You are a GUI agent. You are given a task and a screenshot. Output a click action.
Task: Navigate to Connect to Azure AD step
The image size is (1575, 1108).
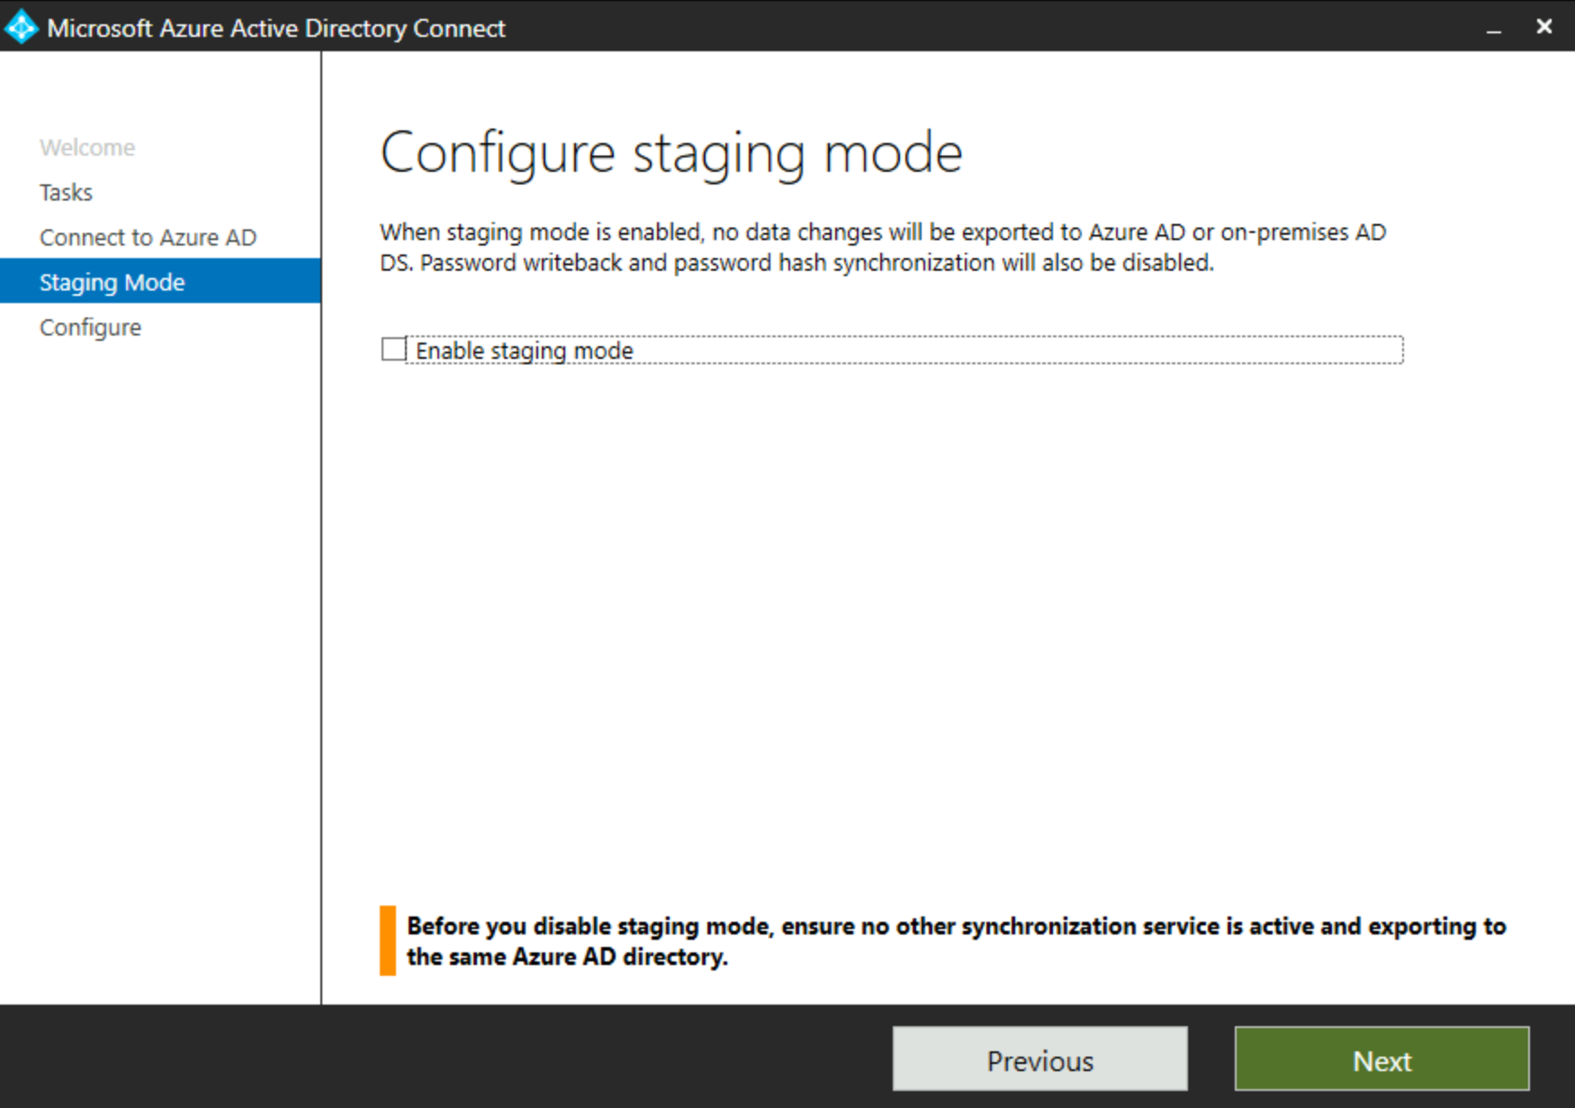click(x=148, y=237)
